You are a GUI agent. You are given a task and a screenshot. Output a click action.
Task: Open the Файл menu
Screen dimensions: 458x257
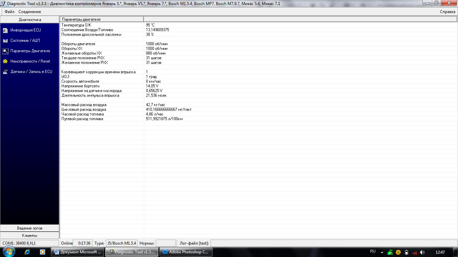[x=9, y=12]
